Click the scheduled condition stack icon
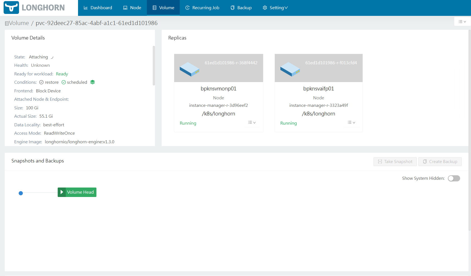This screenshot has width=471, height=276. coord(92,82)
